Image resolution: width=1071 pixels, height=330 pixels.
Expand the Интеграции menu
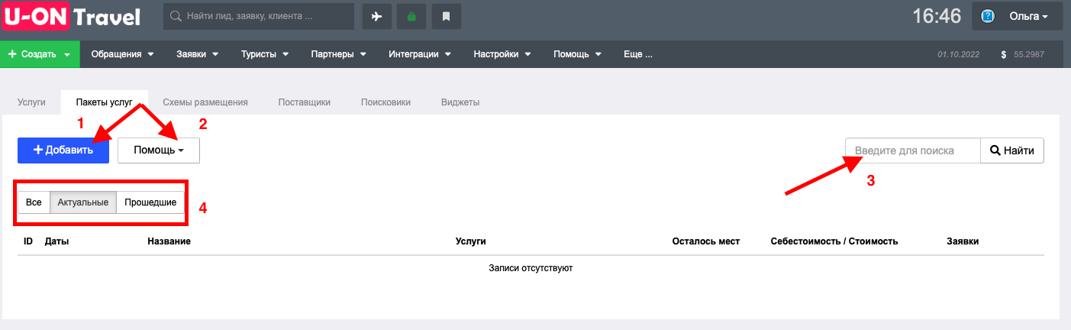[419, 54]
